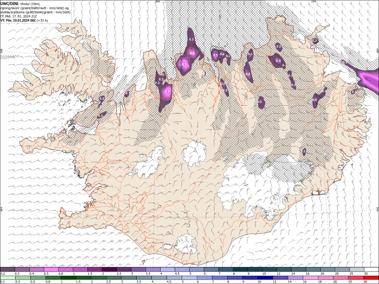Click the '1.5' value label in the bottom legend row
The width and height of the screenshot is (379, 284).
(78, 282)
